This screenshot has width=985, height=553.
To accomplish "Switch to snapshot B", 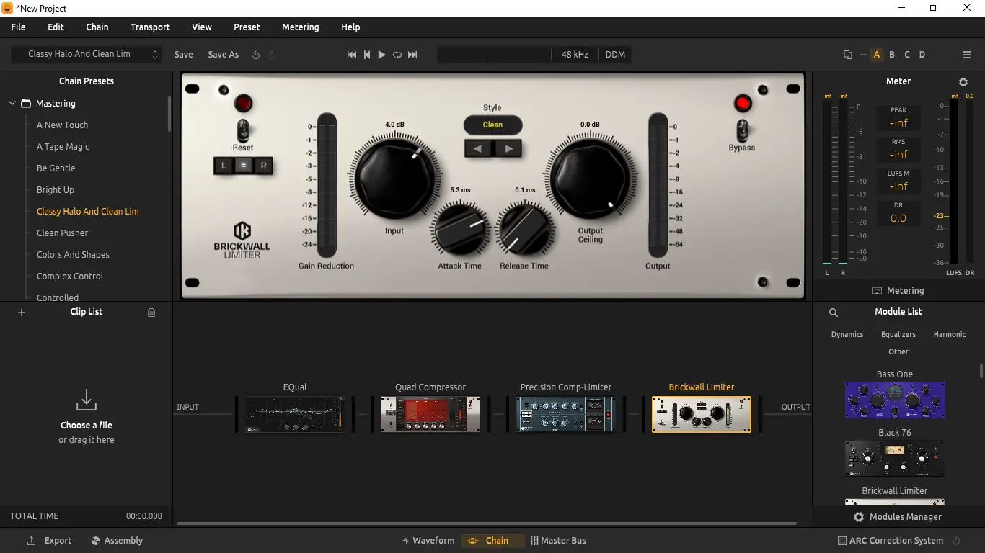I will point(891,54).
